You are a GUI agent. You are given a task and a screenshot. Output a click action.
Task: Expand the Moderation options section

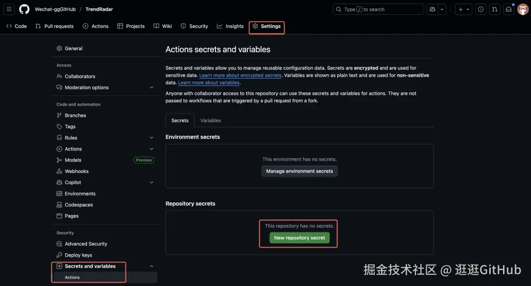pos(151,87)
